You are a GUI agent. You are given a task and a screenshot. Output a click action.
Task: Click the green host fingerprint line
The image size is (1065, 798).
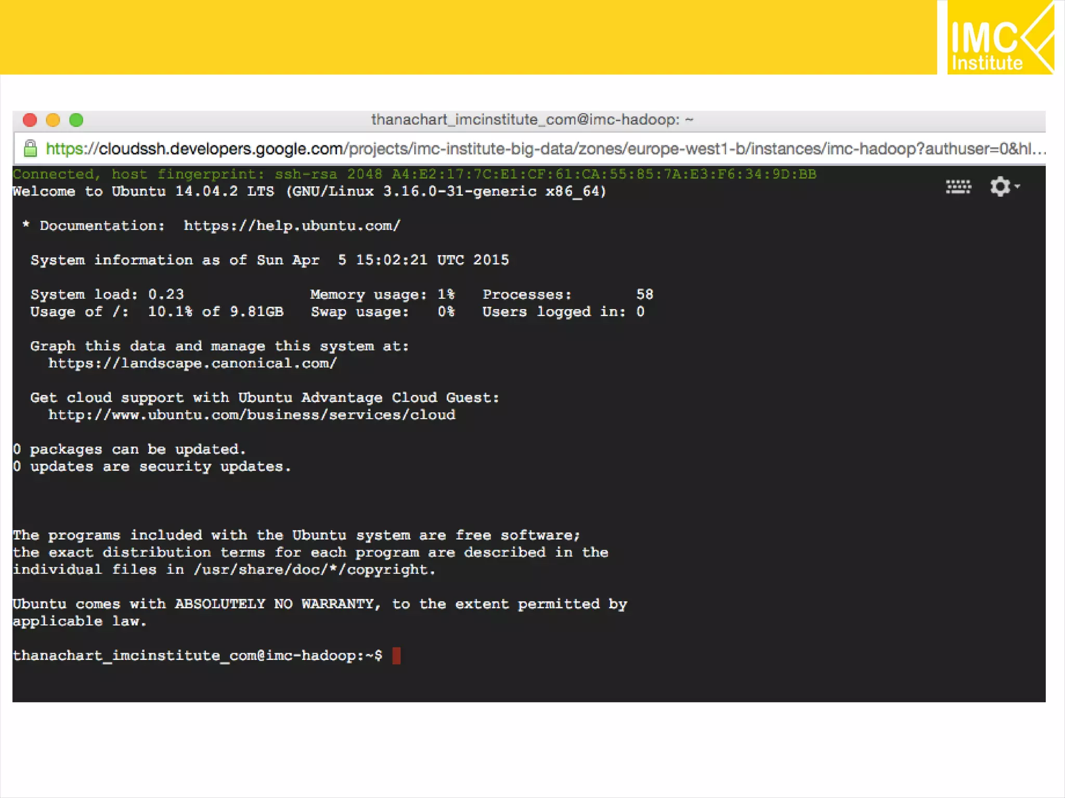[x=414, y=174]
